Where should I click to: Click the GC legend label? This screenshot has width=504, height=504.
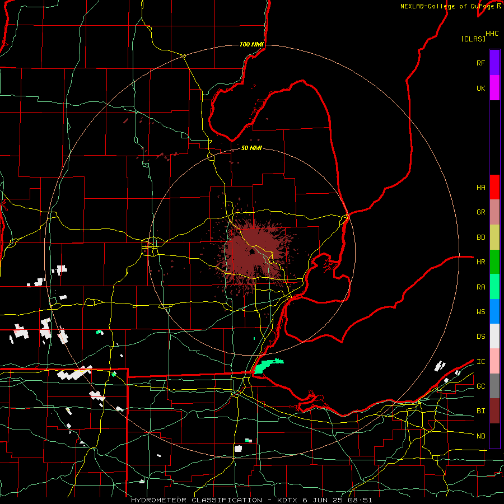[x=480, y=386]
